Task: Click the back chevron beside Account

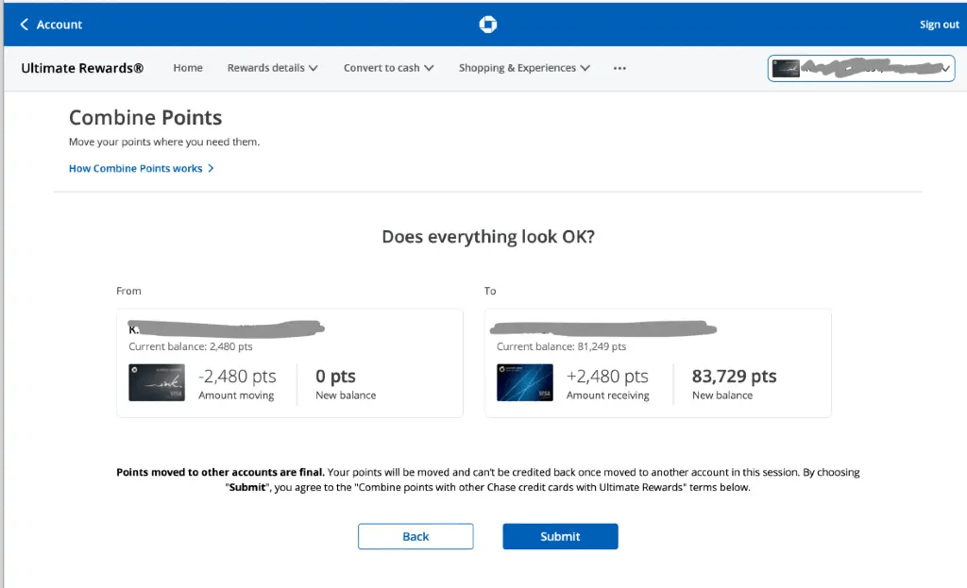Action: 24,24
